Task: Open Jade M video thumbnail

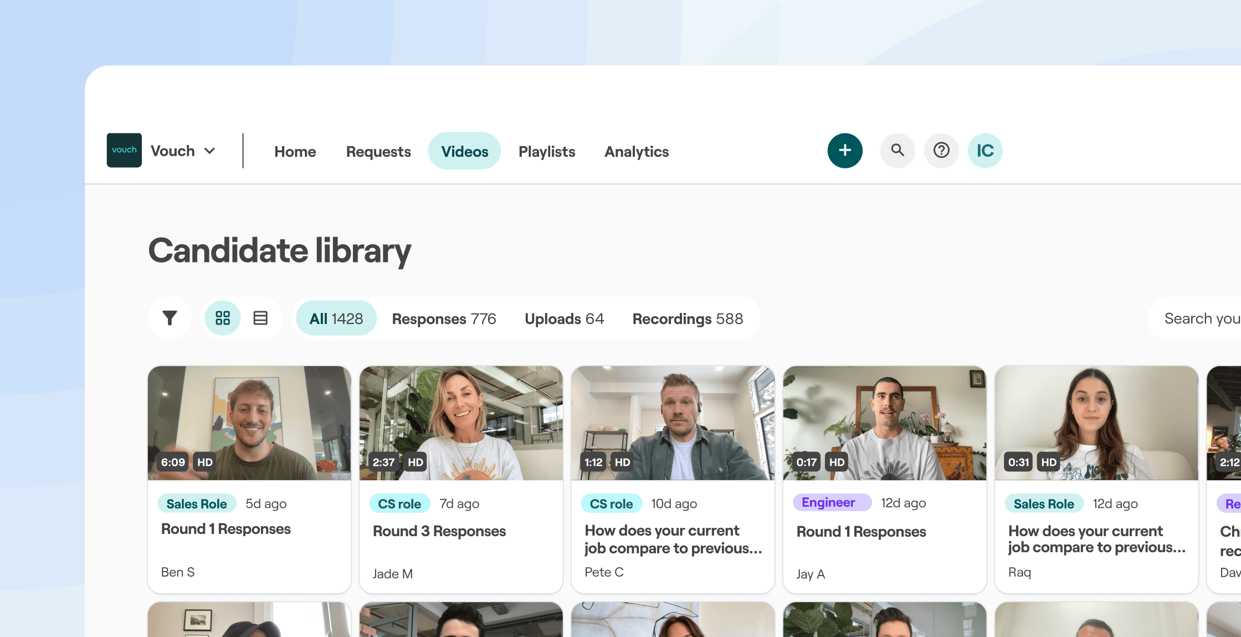Action: pyautogui.click(x=461, y=423)
